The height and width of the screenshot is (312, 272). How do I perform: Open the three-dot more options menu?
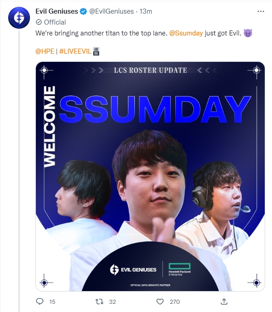[261, 11]
